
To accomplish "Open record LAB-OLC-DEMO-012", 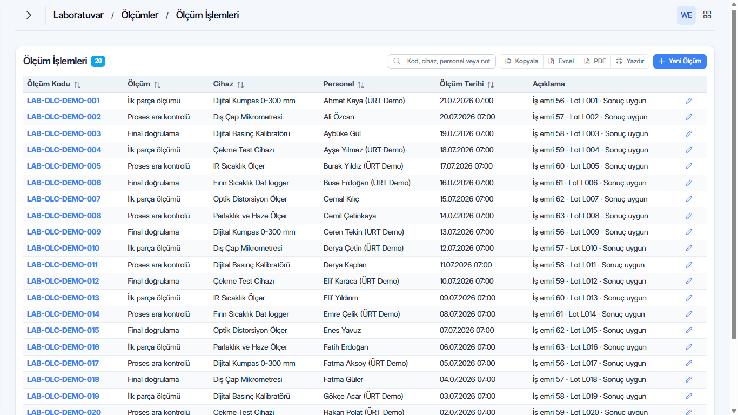I will pos(63,281).
